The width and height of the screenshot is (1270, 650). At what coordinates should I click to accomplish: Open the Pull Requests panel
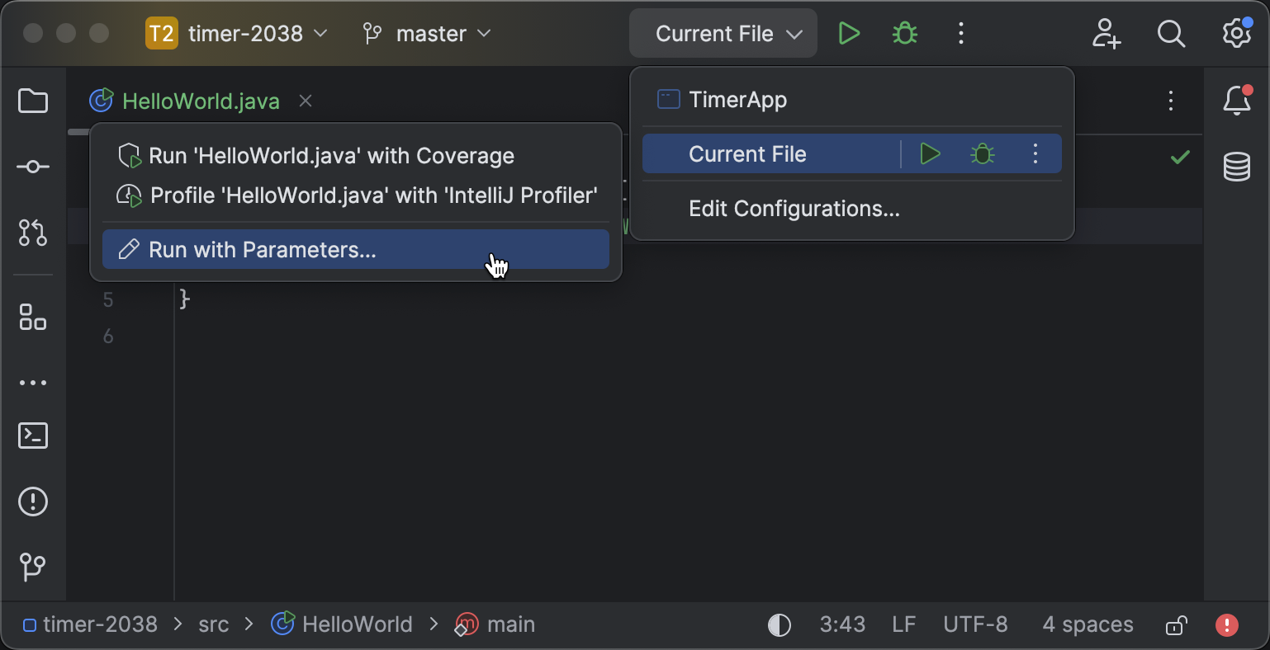click(x=32, y=233)
